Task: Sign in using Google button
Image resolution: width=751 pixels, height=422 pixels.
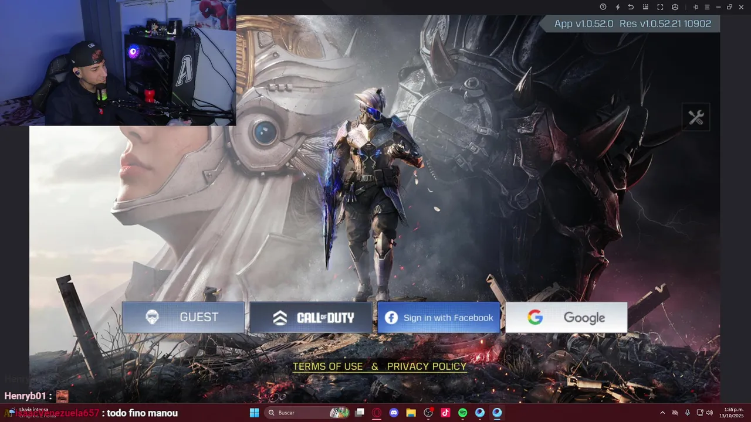Action: pos(567,318)
